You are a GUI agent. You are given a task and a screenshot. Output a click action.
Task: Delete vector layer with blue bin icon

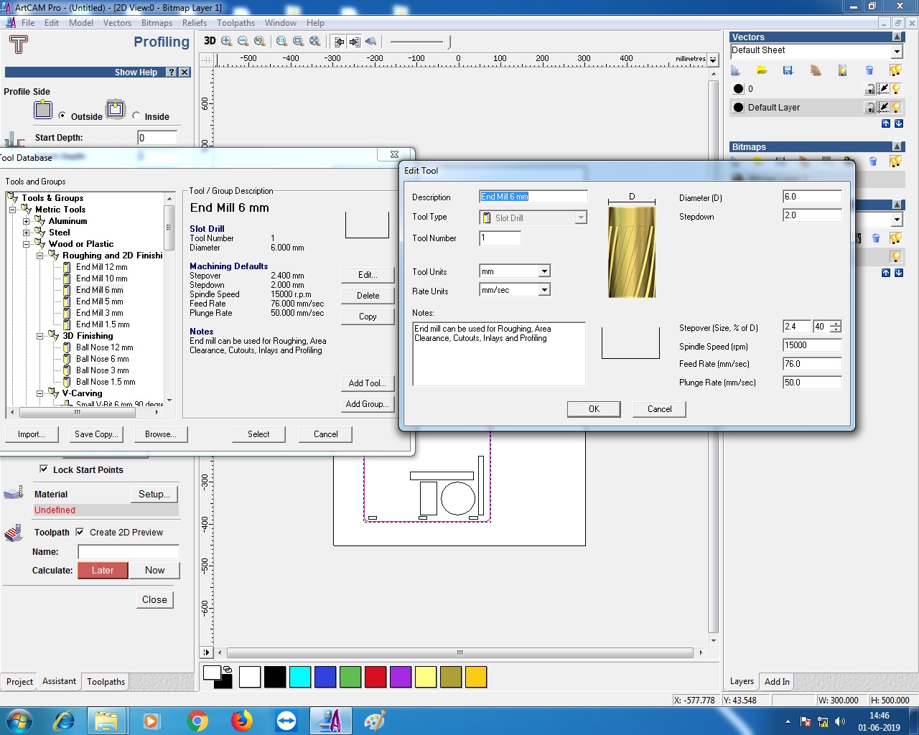tap(869, 70)
